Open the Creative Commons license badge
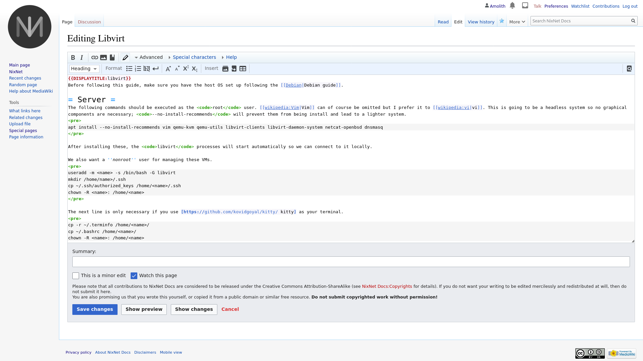The width and height of the screenshot is (643, 361). (x=590, y=353)
